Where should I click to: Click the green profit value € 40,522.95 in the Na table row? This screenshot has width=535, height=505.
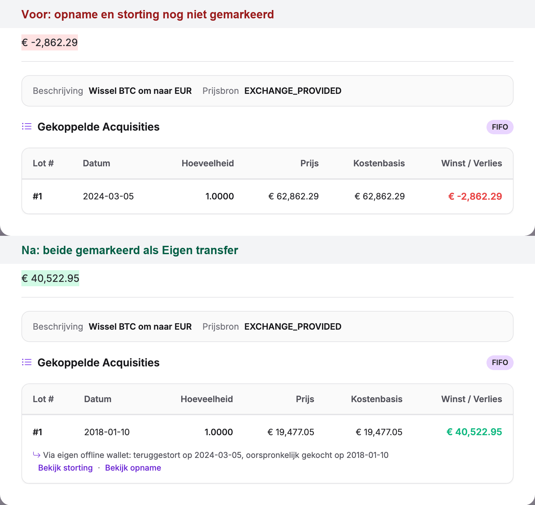(474, 432)
